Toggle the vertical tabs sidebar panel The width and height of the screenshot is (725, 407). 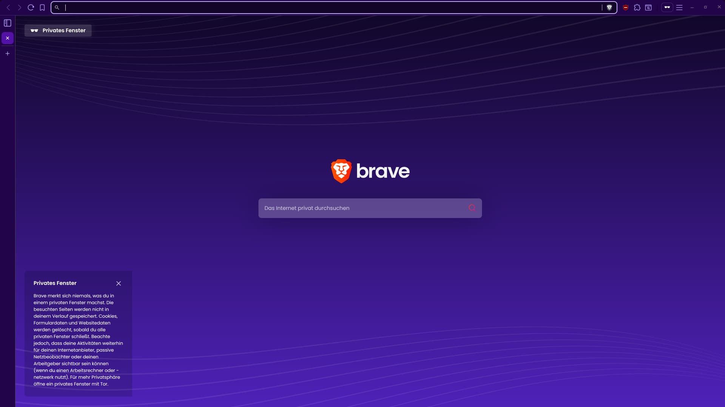click(x=8, y=23)
